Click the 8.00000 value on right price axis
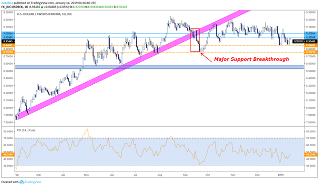The width and height of the screenshot is (319, 186). coord(311,108)
